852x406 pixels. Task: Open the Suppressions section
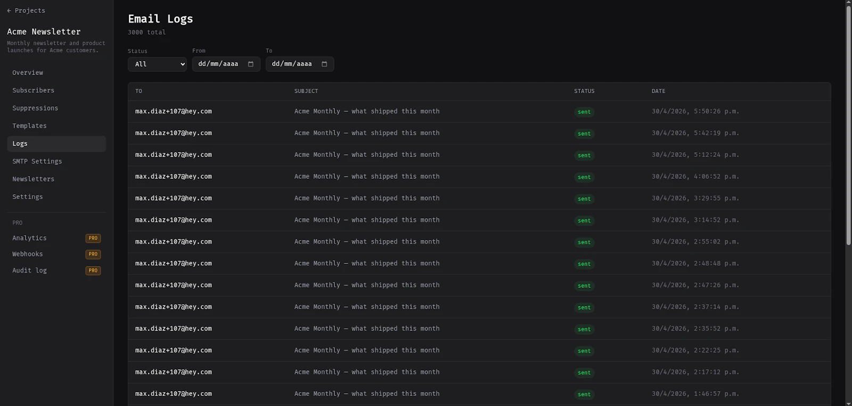[56, 108]
